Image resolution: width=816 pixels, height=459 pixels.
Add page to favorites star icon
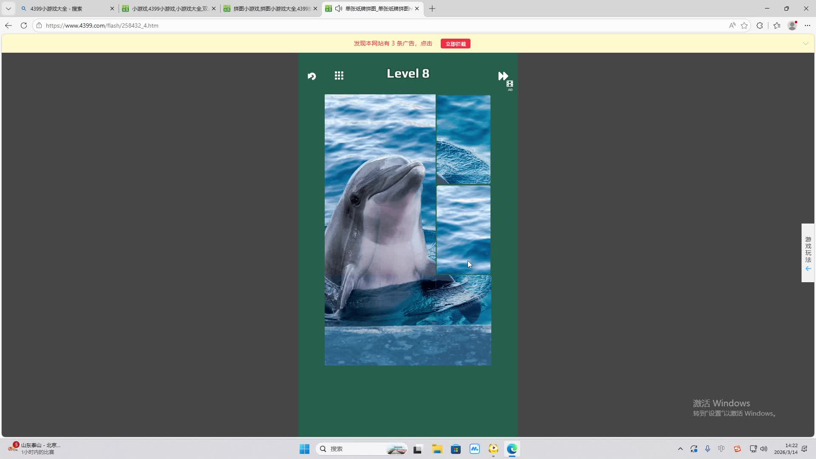[744, 25]
